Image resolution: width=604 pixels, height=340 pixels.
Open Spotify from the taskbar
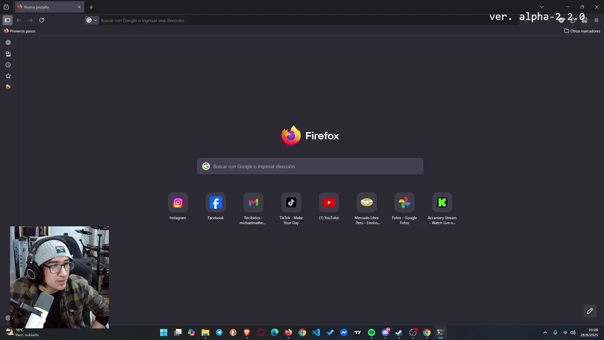click(371, 332)
